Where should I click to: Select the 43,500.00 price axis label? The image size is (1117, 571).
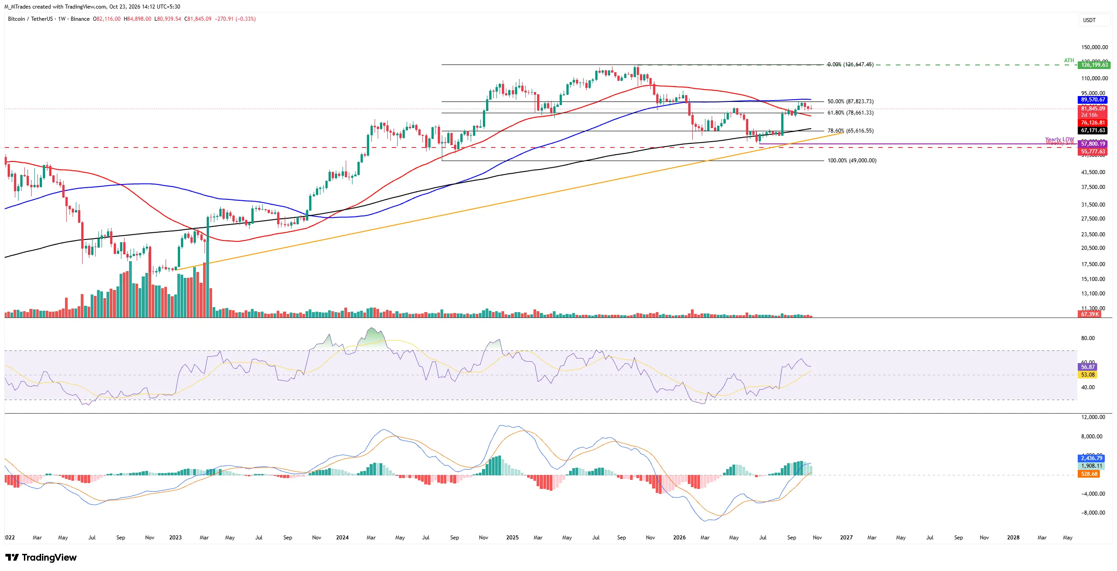[x=1093, y=172]
